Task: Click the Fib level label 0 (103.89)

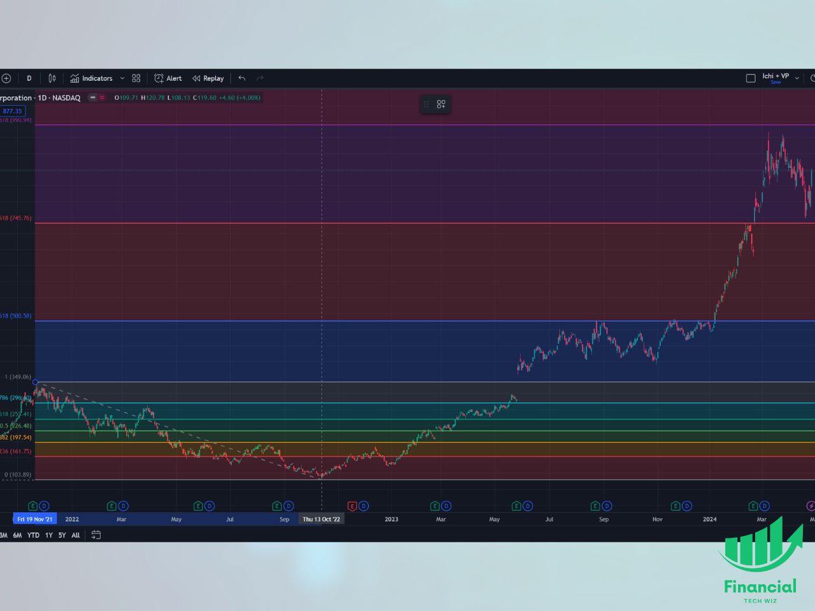Action: [18, 475]
